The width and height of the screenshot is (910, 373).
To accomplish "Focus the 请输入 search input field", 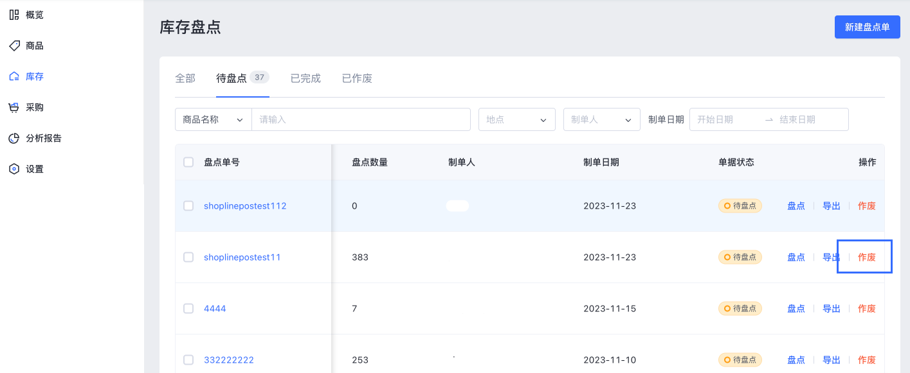I will click(x=361, y=119).
